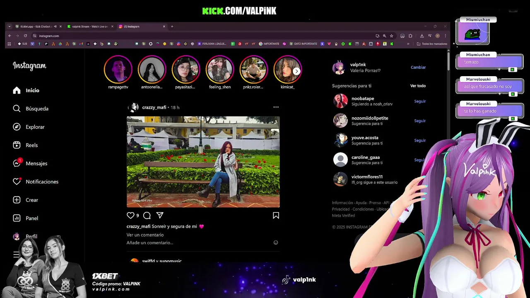Open the Reels icon in sidebar

(17, 145)
